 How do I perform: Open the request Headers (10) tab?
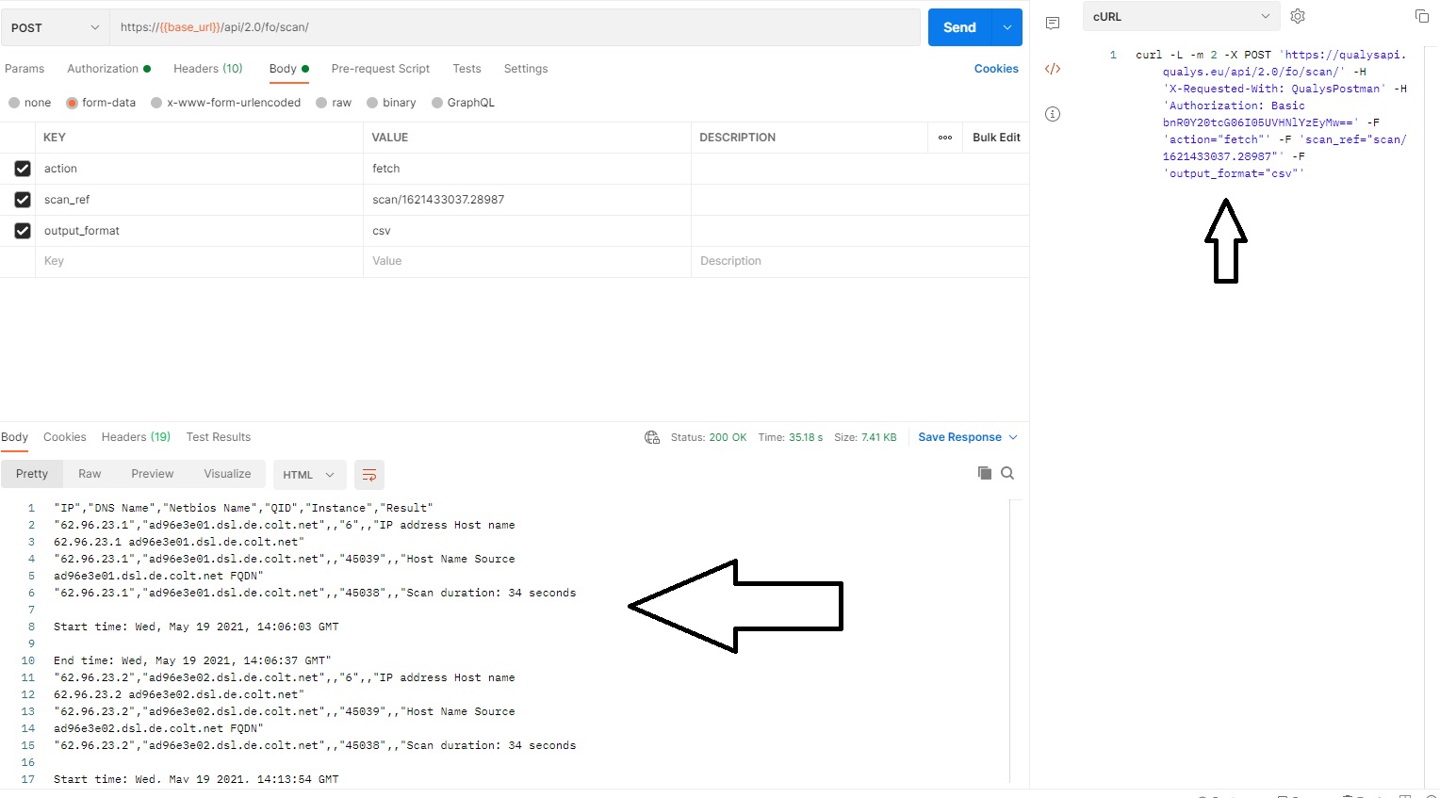pyautogui.click(x=208, y=69)
